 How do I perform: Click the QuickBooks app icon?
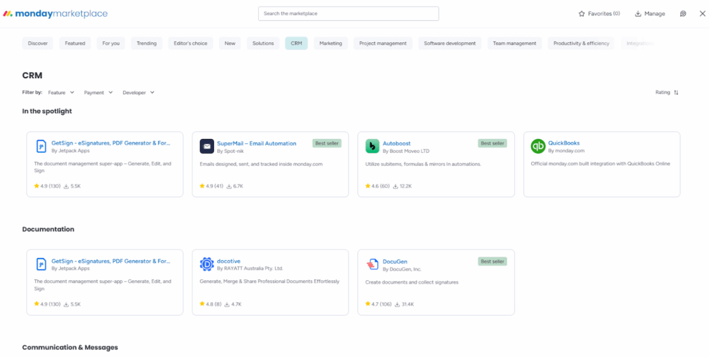point(538,146)
